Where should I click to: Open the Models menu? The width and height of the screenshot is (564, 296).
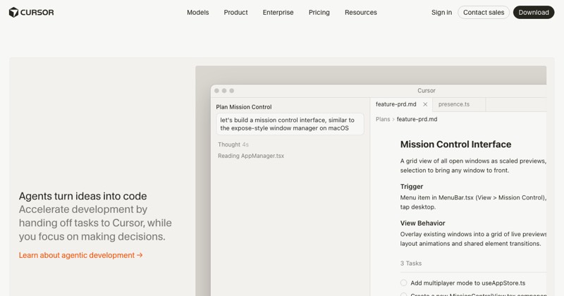198,12
